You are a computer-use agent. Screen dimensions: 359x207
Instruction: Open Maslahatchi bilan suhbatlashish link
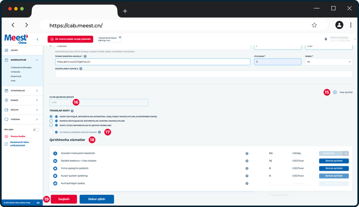(19, 144)
